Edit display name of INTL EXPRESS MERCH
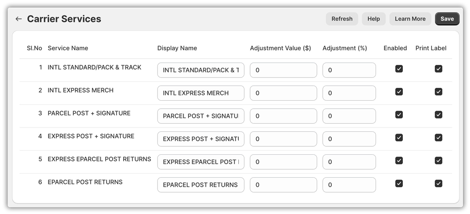470x214 pixels. (201, 93)
